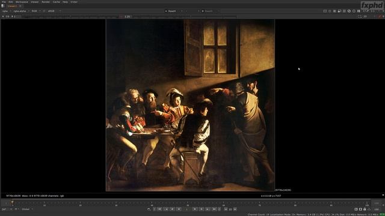Open the A input Read4 dropdown
This screenshot has height=216, width=385.
[174, 11]
